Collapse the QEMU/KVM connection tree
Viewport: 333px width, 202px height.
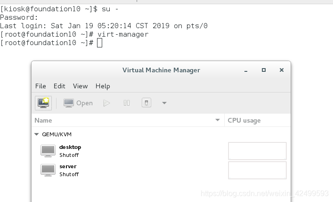[x=37, y=134]
